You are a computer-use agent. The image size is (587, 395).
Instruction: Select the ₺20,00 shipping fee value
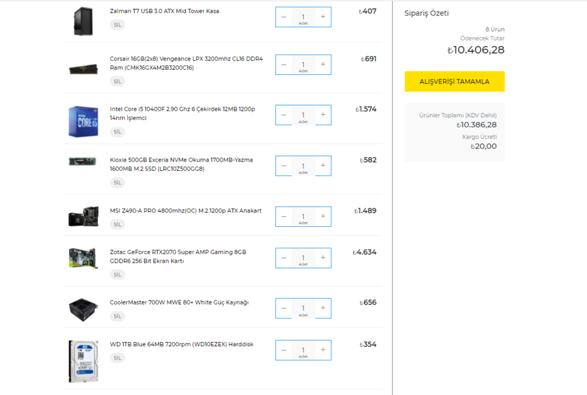484,146
